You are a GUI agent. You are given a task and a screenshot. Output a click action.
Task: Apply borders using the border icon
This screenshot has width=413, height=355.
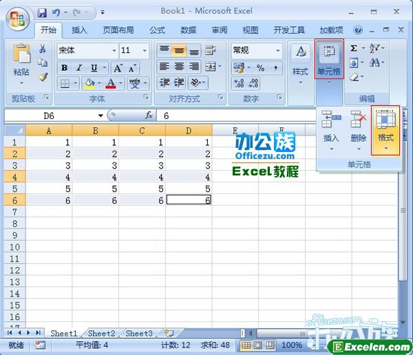(x=65, y=84)
